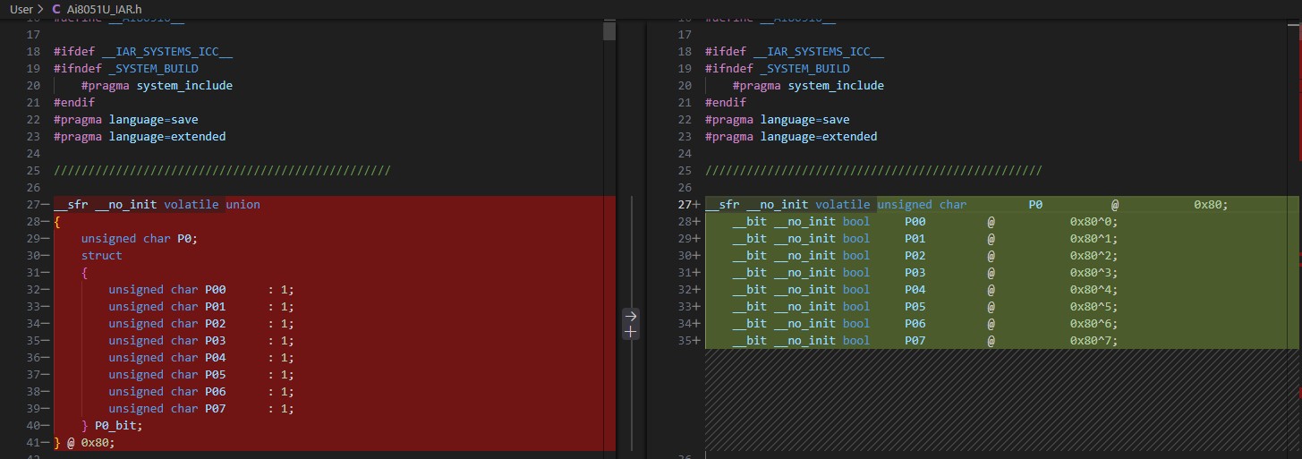Image resolution: width=1302 pixels, height=459 pixels.
Task: Click 'P00' identifier in the modified pane
Action: coord(915,222)
